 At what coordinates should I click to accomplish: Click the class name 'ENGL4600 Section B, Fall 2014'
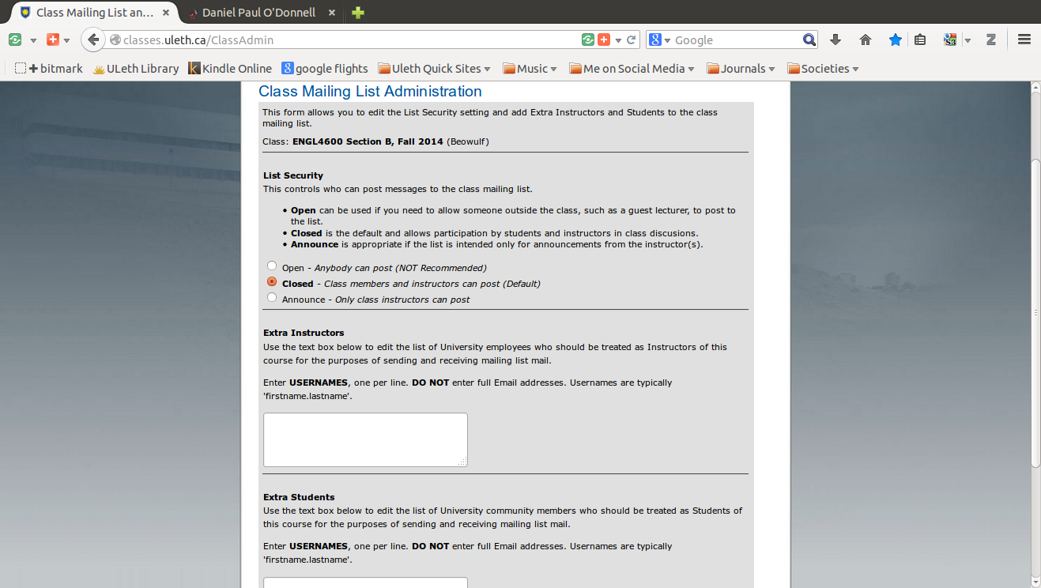(368, 141)
